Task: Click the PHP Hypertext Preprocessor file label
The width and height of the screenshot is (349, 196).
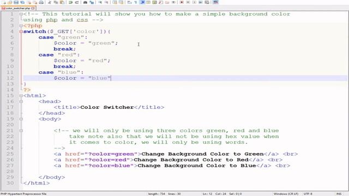Action: point(23,194)
